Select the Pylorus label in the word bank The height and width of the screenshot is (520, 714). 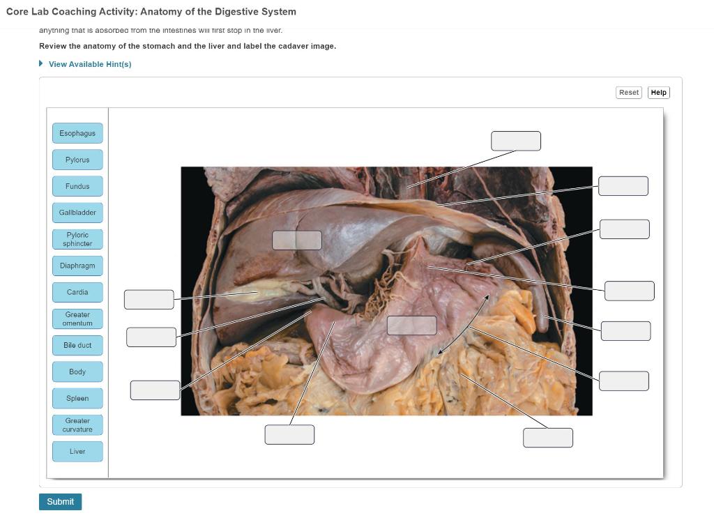pos(77,160)
